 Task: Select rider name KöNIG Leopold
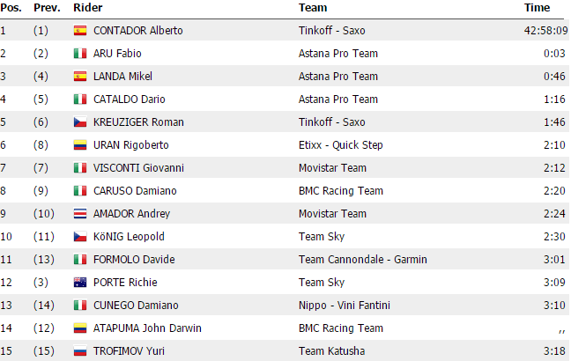point(127,237)
